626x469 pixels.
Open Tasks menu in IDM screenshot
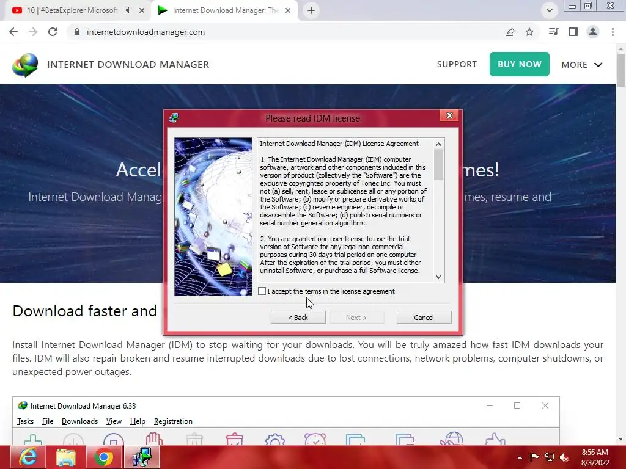coord(25,421)
